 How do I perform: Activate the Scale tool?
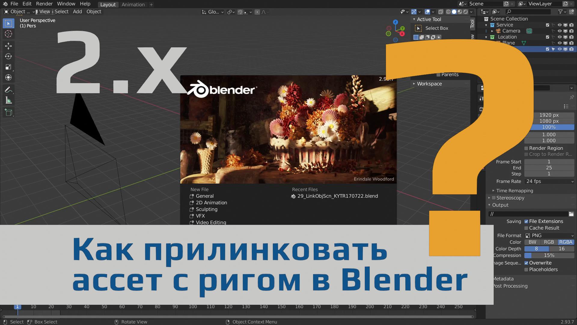click(8, 67)
